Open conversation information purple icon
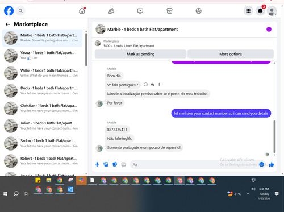 [x=269, y=29]
